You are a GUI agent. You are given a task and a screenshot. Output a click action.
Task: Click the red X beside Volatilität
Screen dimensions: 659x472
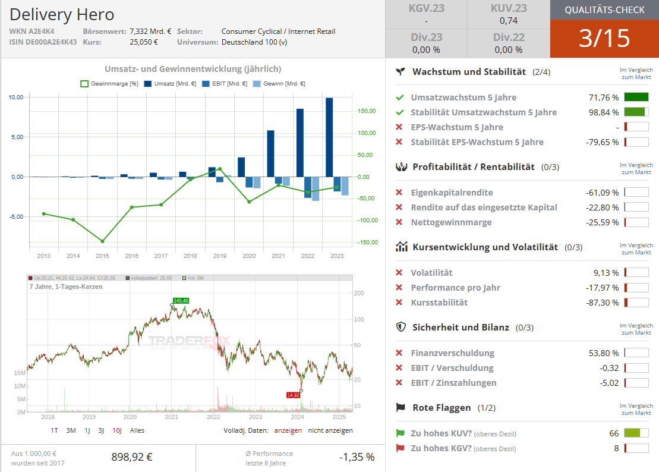coord(399,273)
